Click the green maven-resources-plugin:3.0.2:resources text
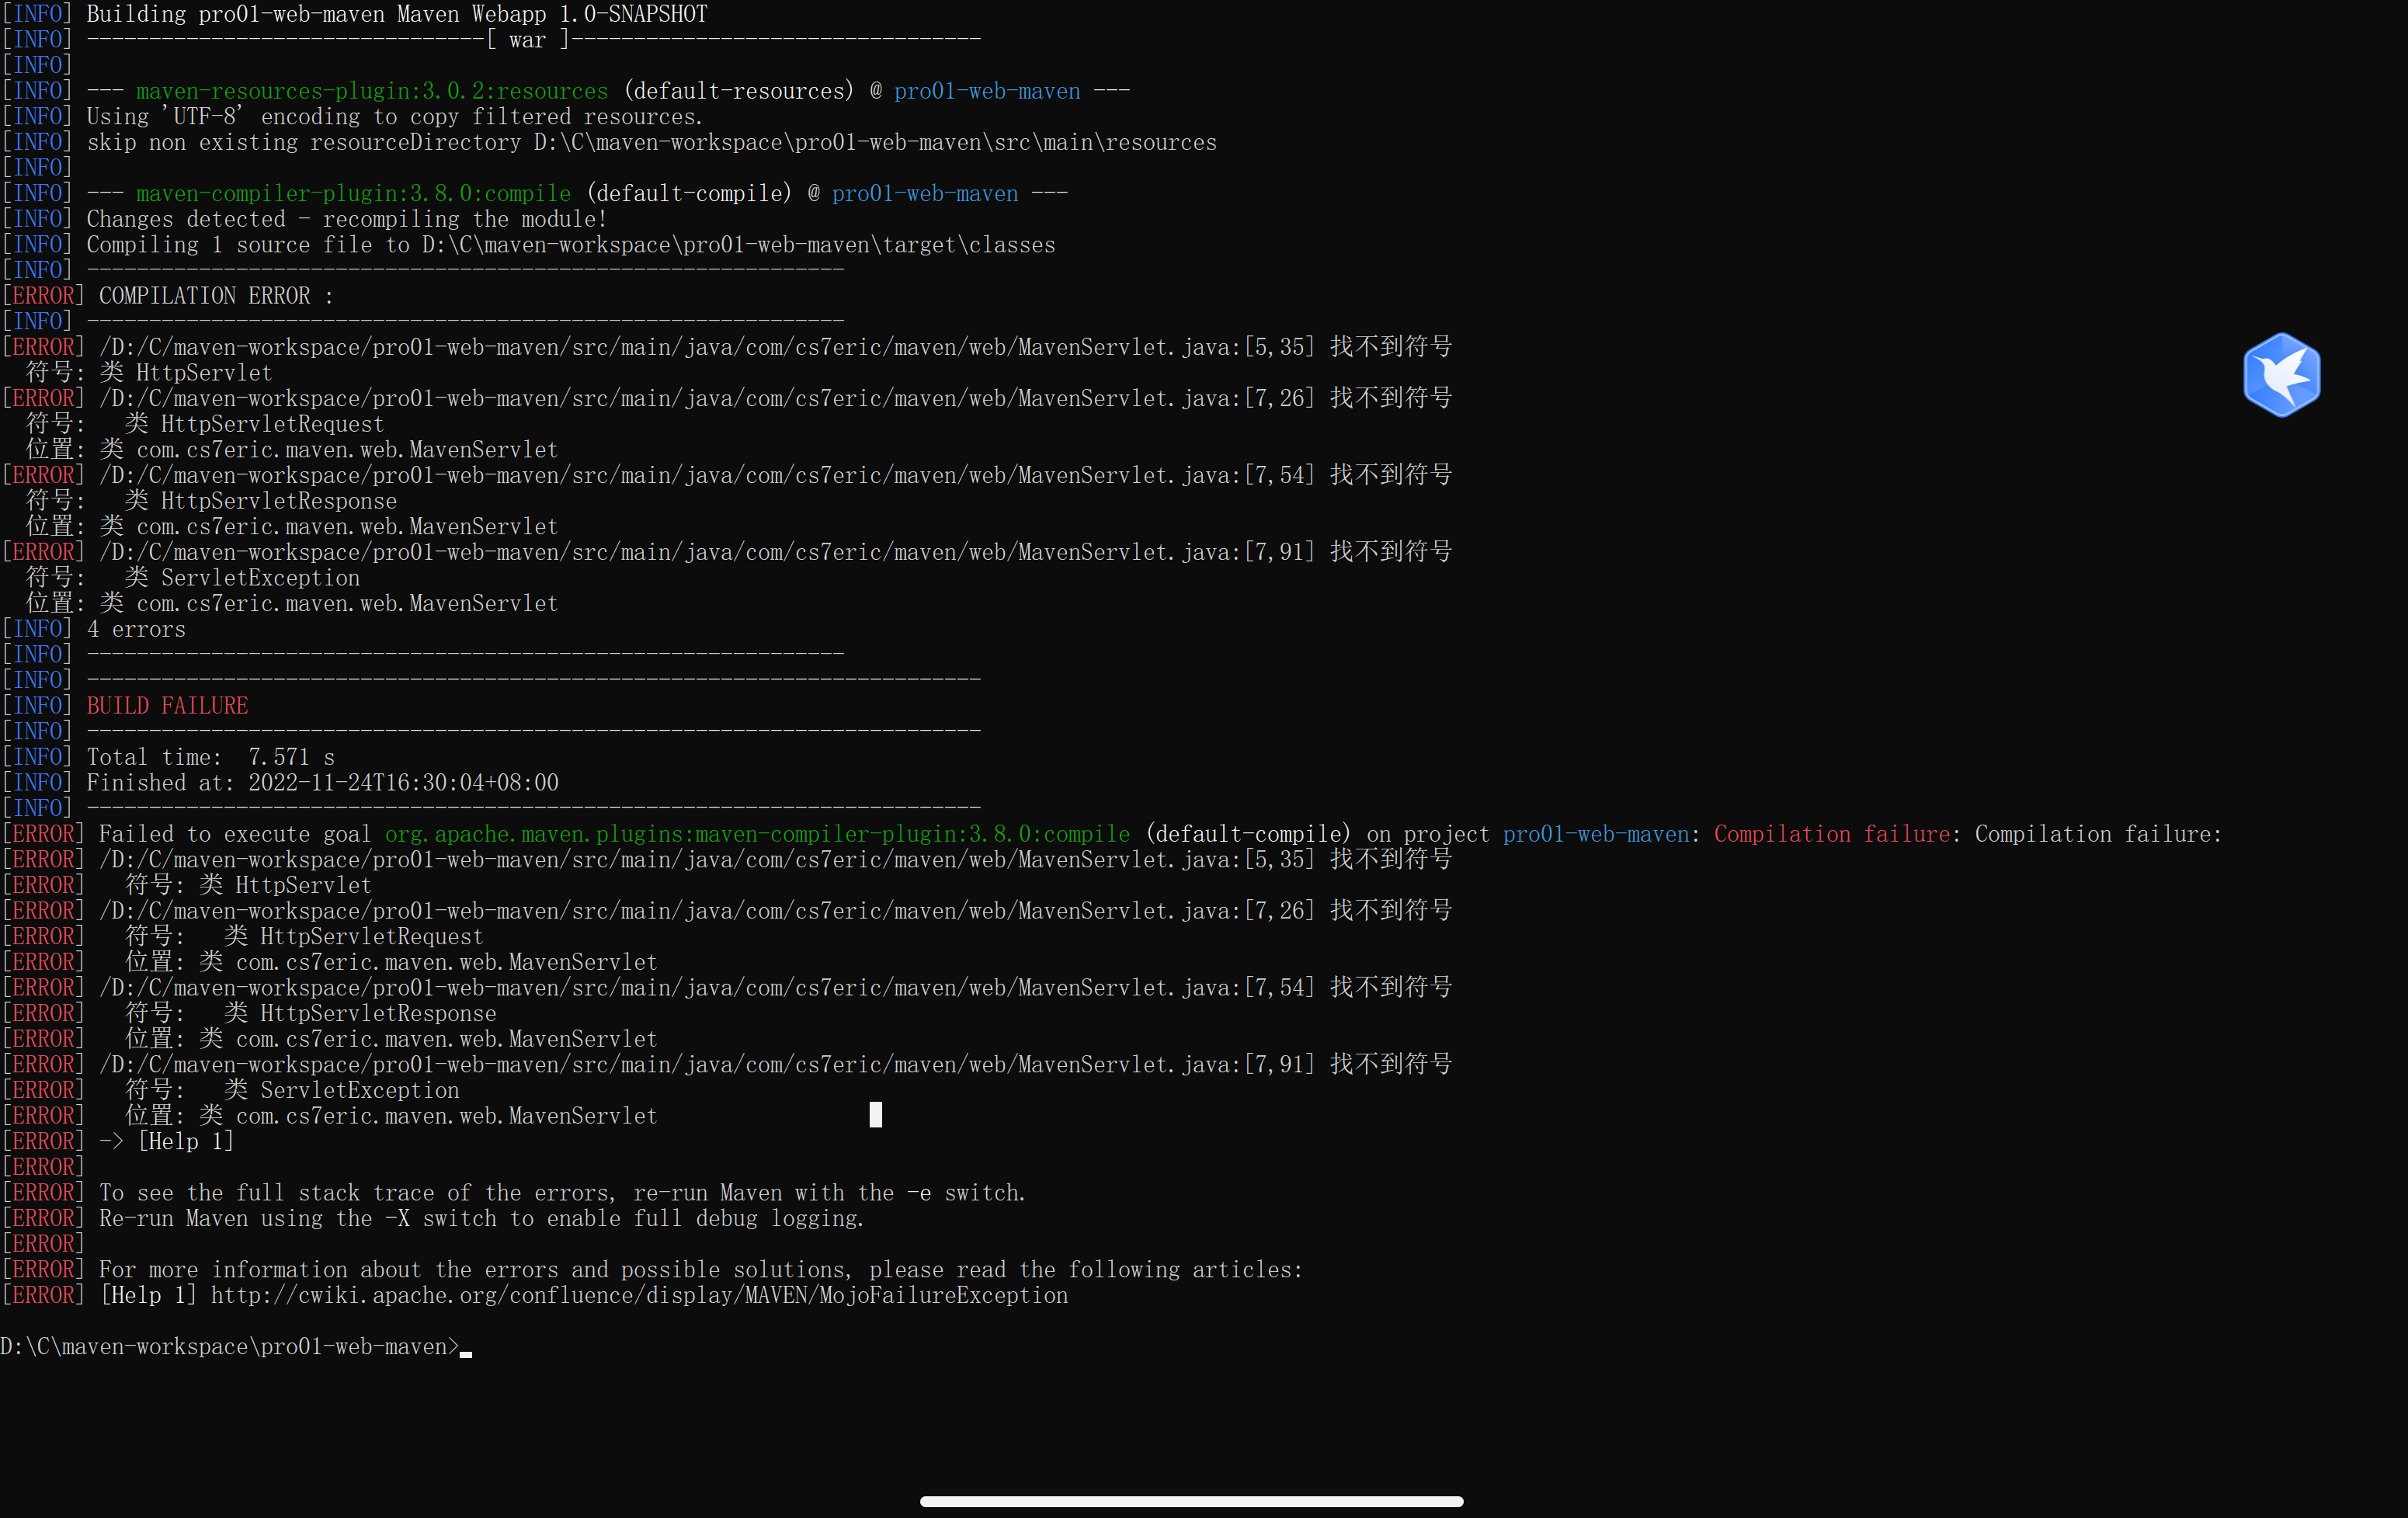The width and height of the screenshot is (2408, 1518). pyautogui.click(x=371, y=91)
